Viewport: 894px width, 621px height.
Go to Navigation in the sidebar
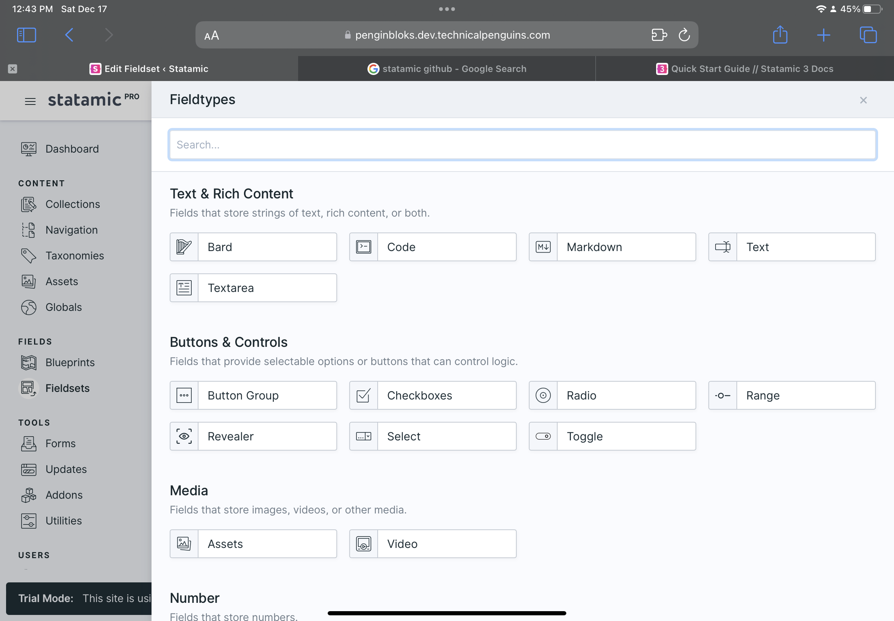click(59, 230)
